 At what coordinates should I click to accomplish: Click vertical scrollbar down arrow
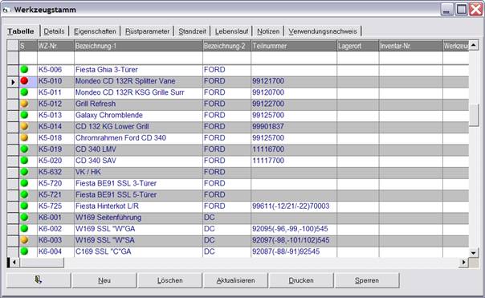click(474, 252)
